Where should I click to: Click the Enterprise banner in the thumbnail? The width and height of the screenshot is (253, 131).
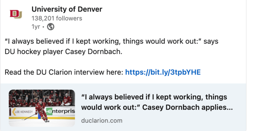[x=61, y=111]
